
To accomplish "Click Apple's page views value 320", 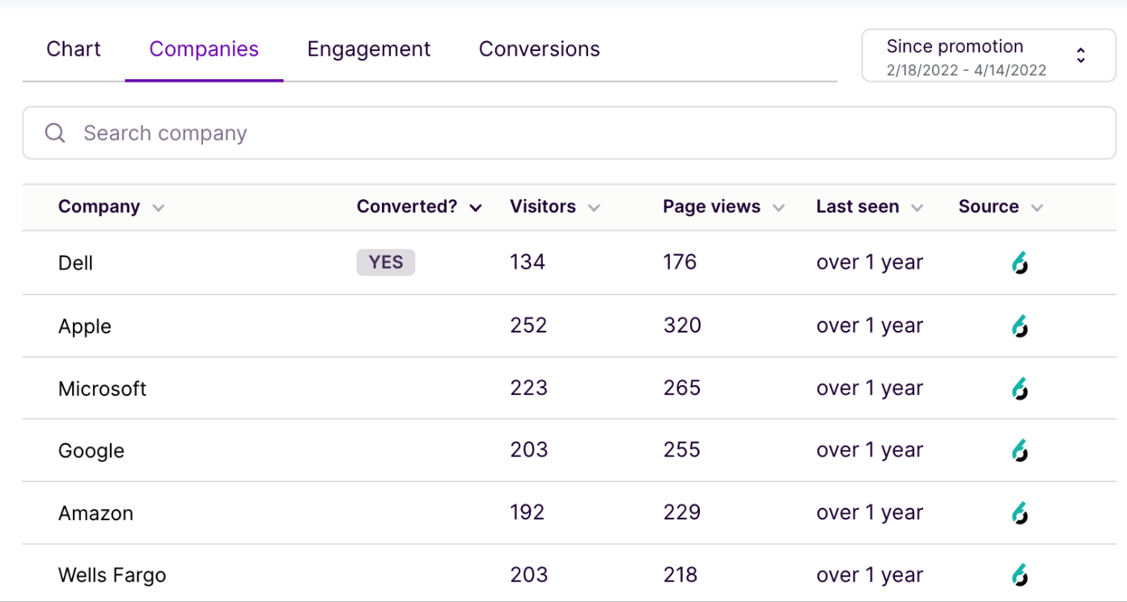I will (682, 325).
